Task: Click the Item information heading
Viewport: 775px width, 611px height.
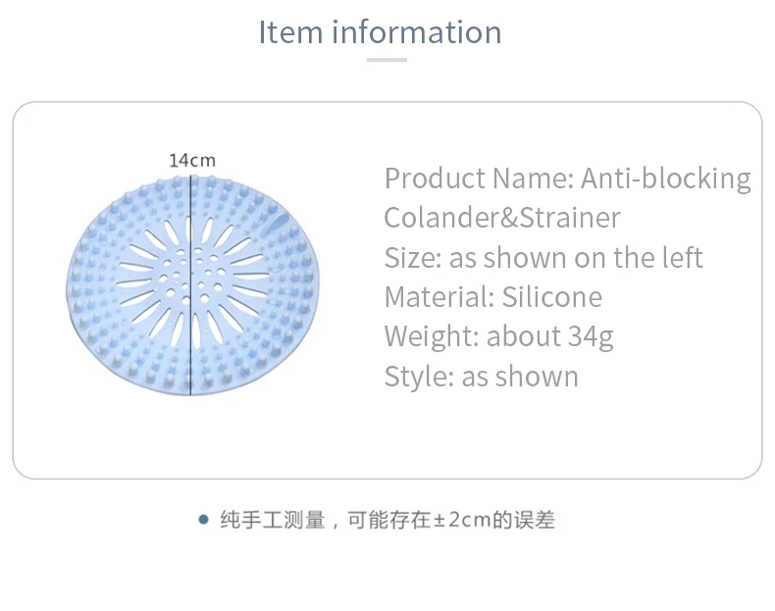Action: 380,32
